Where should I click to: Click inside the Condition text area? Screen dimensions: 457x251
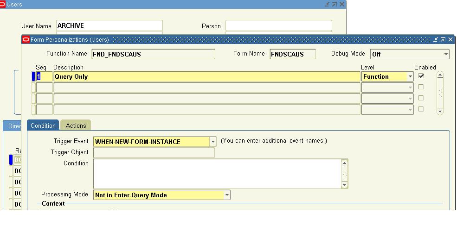[x=217, y=174]
